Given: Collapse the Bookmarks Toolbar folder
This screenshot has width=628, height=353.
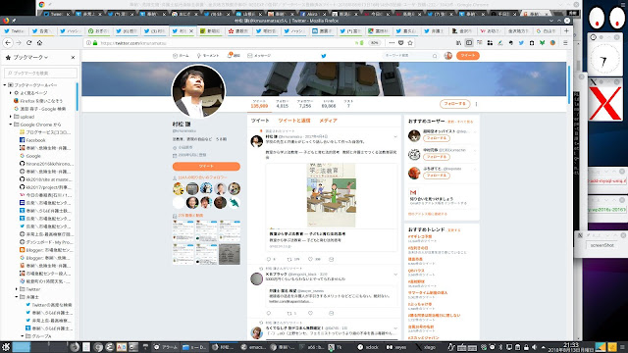Looking at the screenshot, I should 4,85.
